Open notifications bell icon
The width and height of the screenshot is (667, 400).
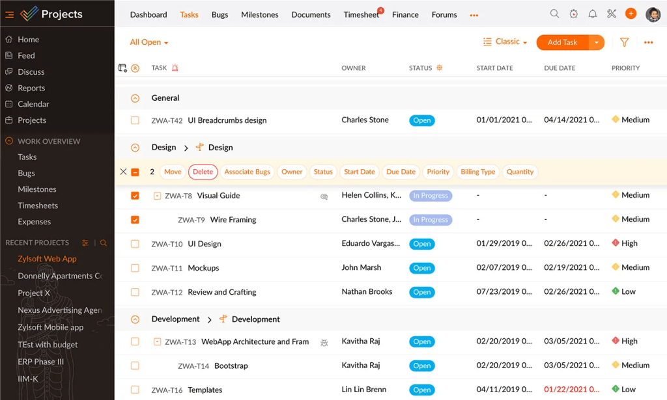coord(593,14)
